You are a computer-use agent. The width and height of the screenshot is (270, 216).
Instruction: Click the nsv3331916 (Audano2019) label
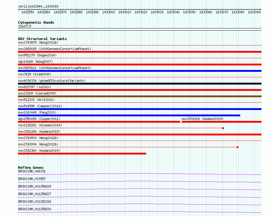point(202,119)
